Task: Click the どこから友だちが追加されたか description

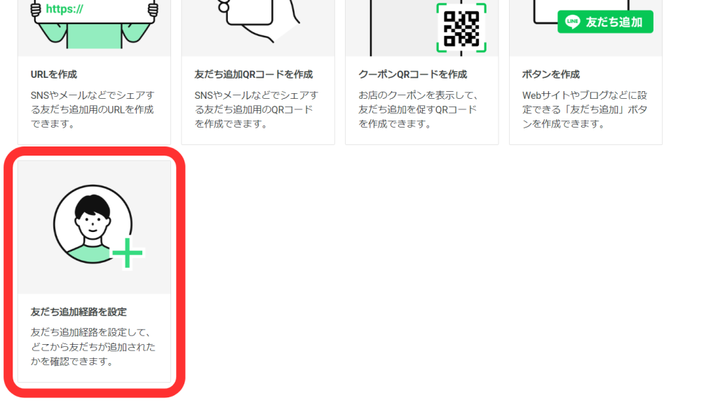Action: tap(93, 347)
